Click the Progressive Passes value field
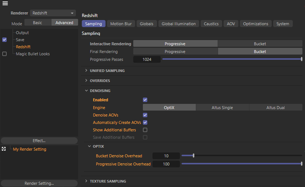Screen dimensions: 305x187 147,59
